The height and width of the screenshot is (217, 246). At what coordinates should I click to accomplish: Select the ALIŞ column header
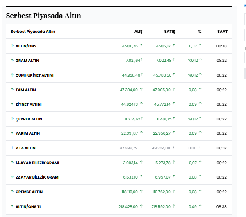tap(139, 32)
